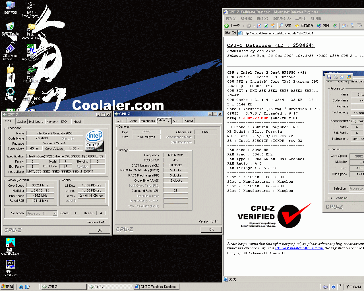Open the Edit (編輯) menu in IE
Screen dimensions: 364x291
pos(246,18)
